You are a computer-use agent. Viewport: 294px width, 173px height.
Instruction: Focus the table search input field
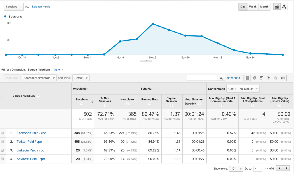tap(202, 78)
